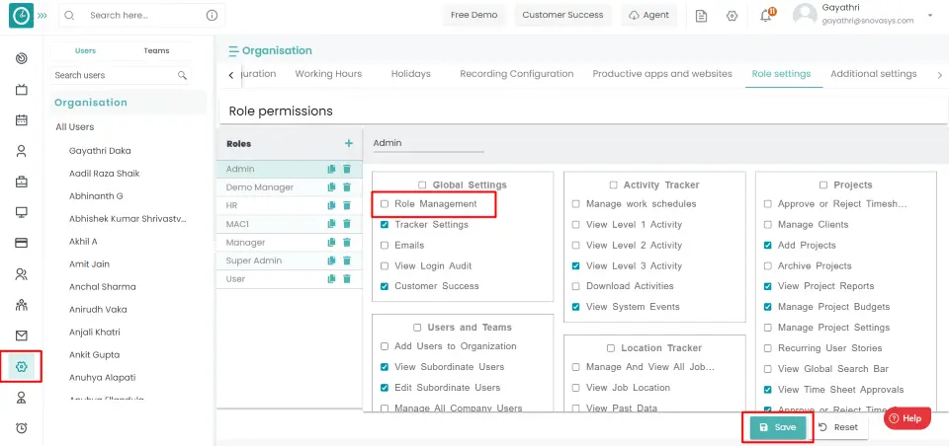Expand the sidebar with double chevron
Image resolution: width=949 pixels, height=446 pixels.
click(x=42, y=15)
